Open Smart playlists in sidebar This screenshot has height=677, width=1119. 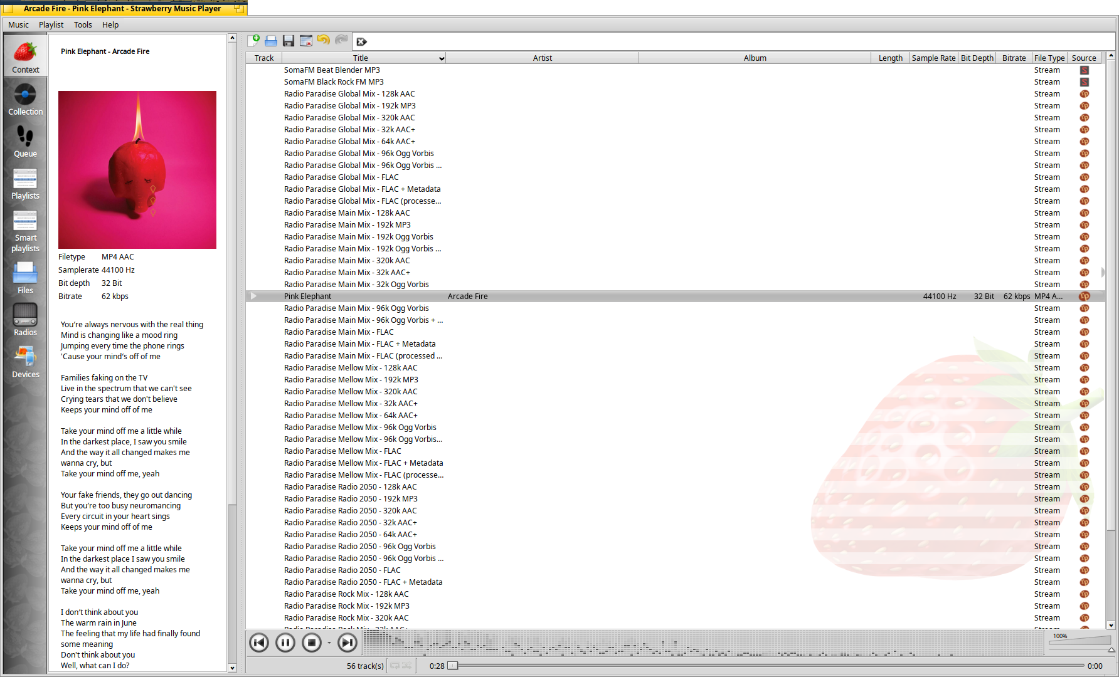pyautogui.click(x=25, y=231)
